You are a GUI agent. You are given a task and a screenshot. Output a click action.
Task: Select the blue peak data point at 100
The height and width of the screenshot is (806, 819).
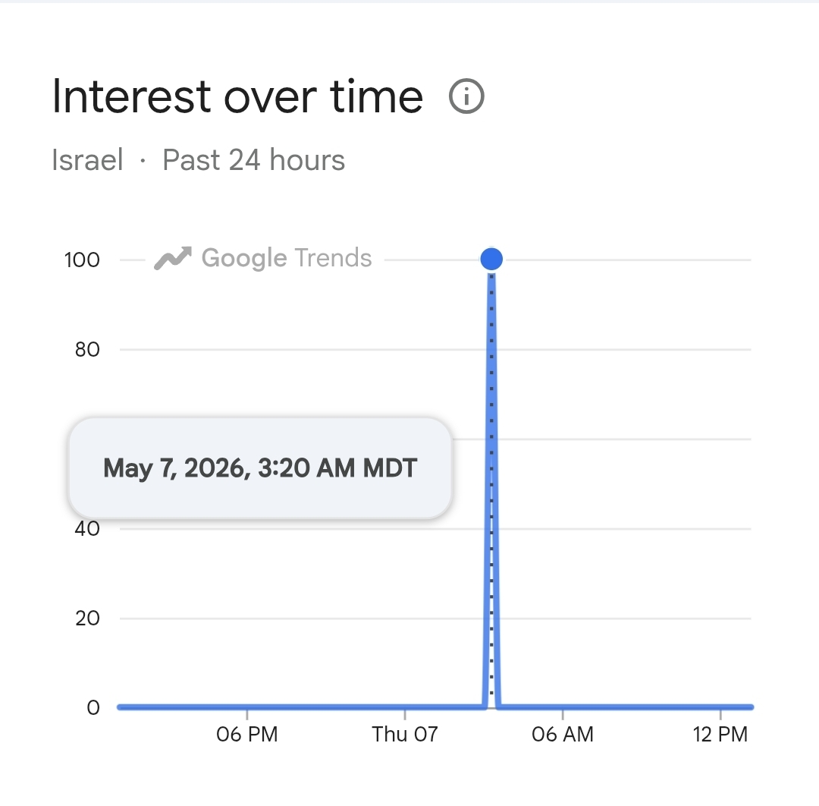pyautogui.click(x=491, y=259)
